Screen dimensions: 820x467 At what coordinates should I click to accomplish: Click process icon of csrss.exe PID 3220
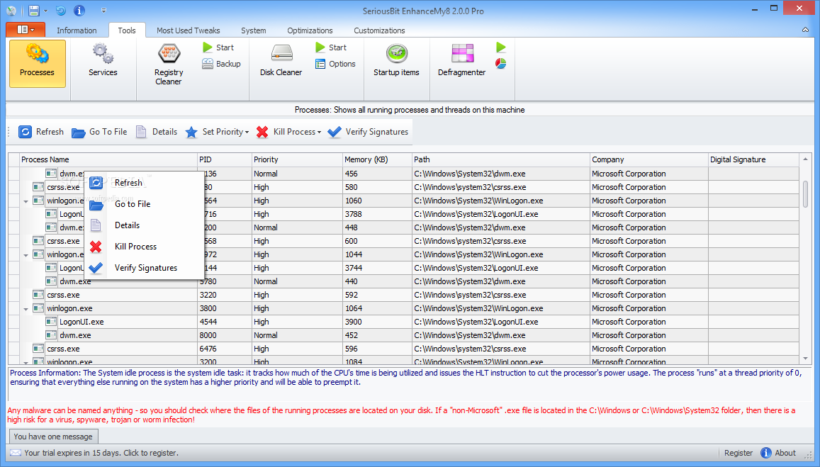point(38,295)
